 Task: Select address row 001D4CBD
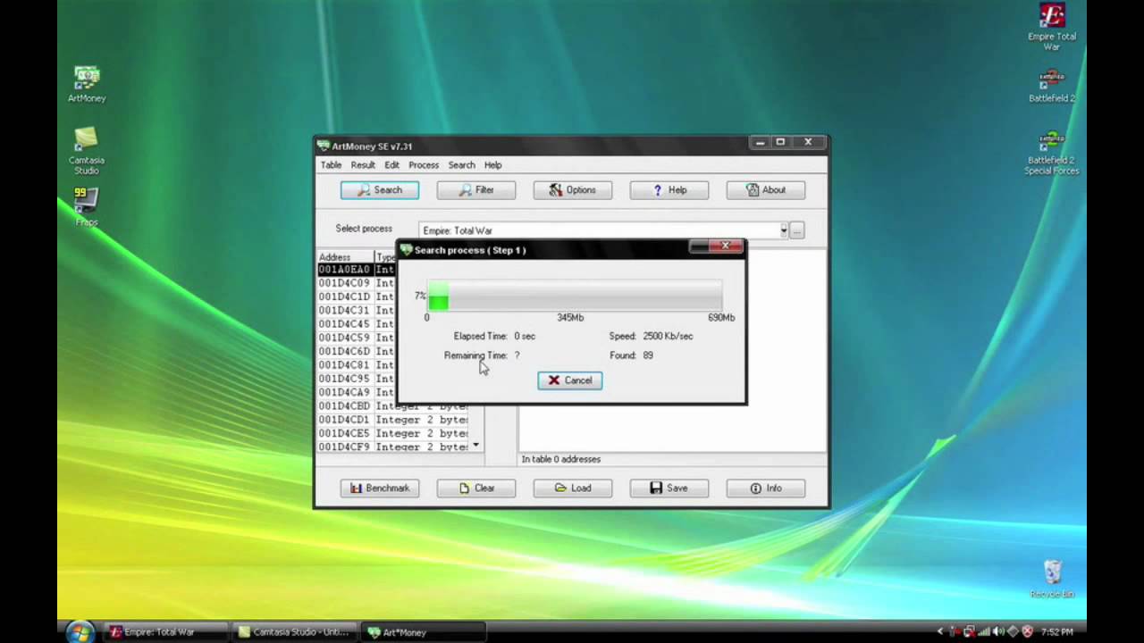[x=393, y=405]
